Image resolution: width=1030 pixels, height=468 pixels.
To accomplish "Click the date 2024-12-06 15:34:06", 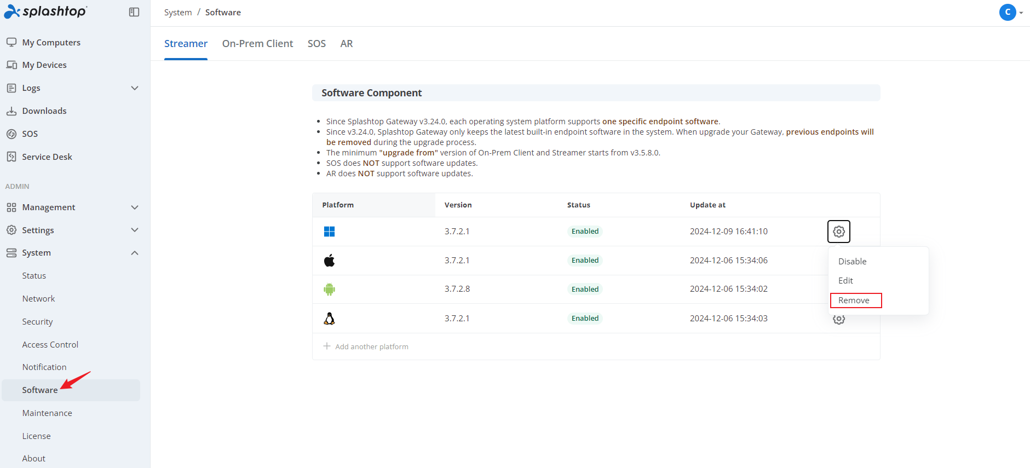I will coord(729,261).
